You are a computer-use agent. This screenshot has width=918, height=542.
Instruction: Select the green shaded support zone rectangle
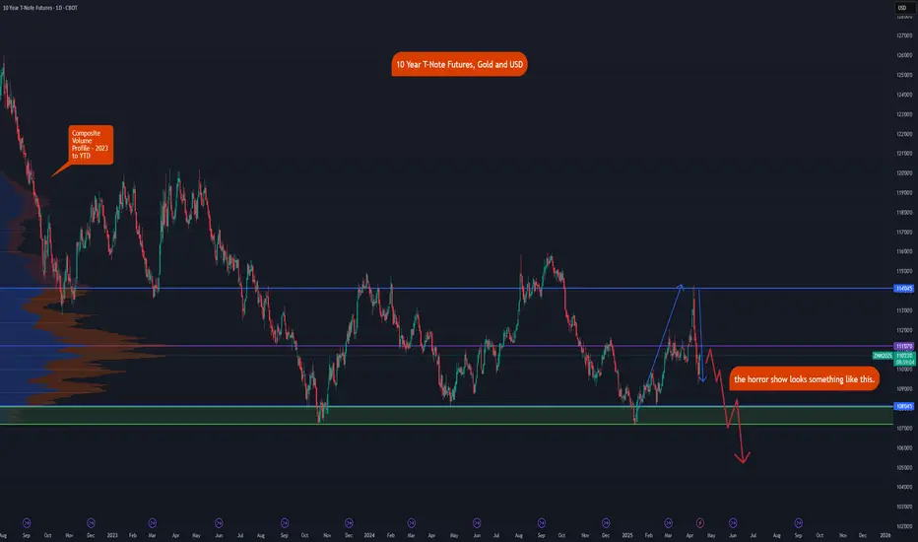(446, 416)
